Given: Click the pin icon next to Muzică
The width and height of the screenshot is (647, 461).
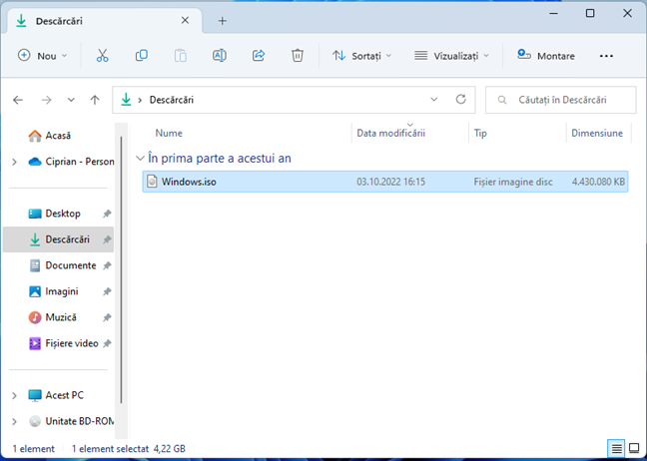Looking at the screenshot, I should click(107, 317).
